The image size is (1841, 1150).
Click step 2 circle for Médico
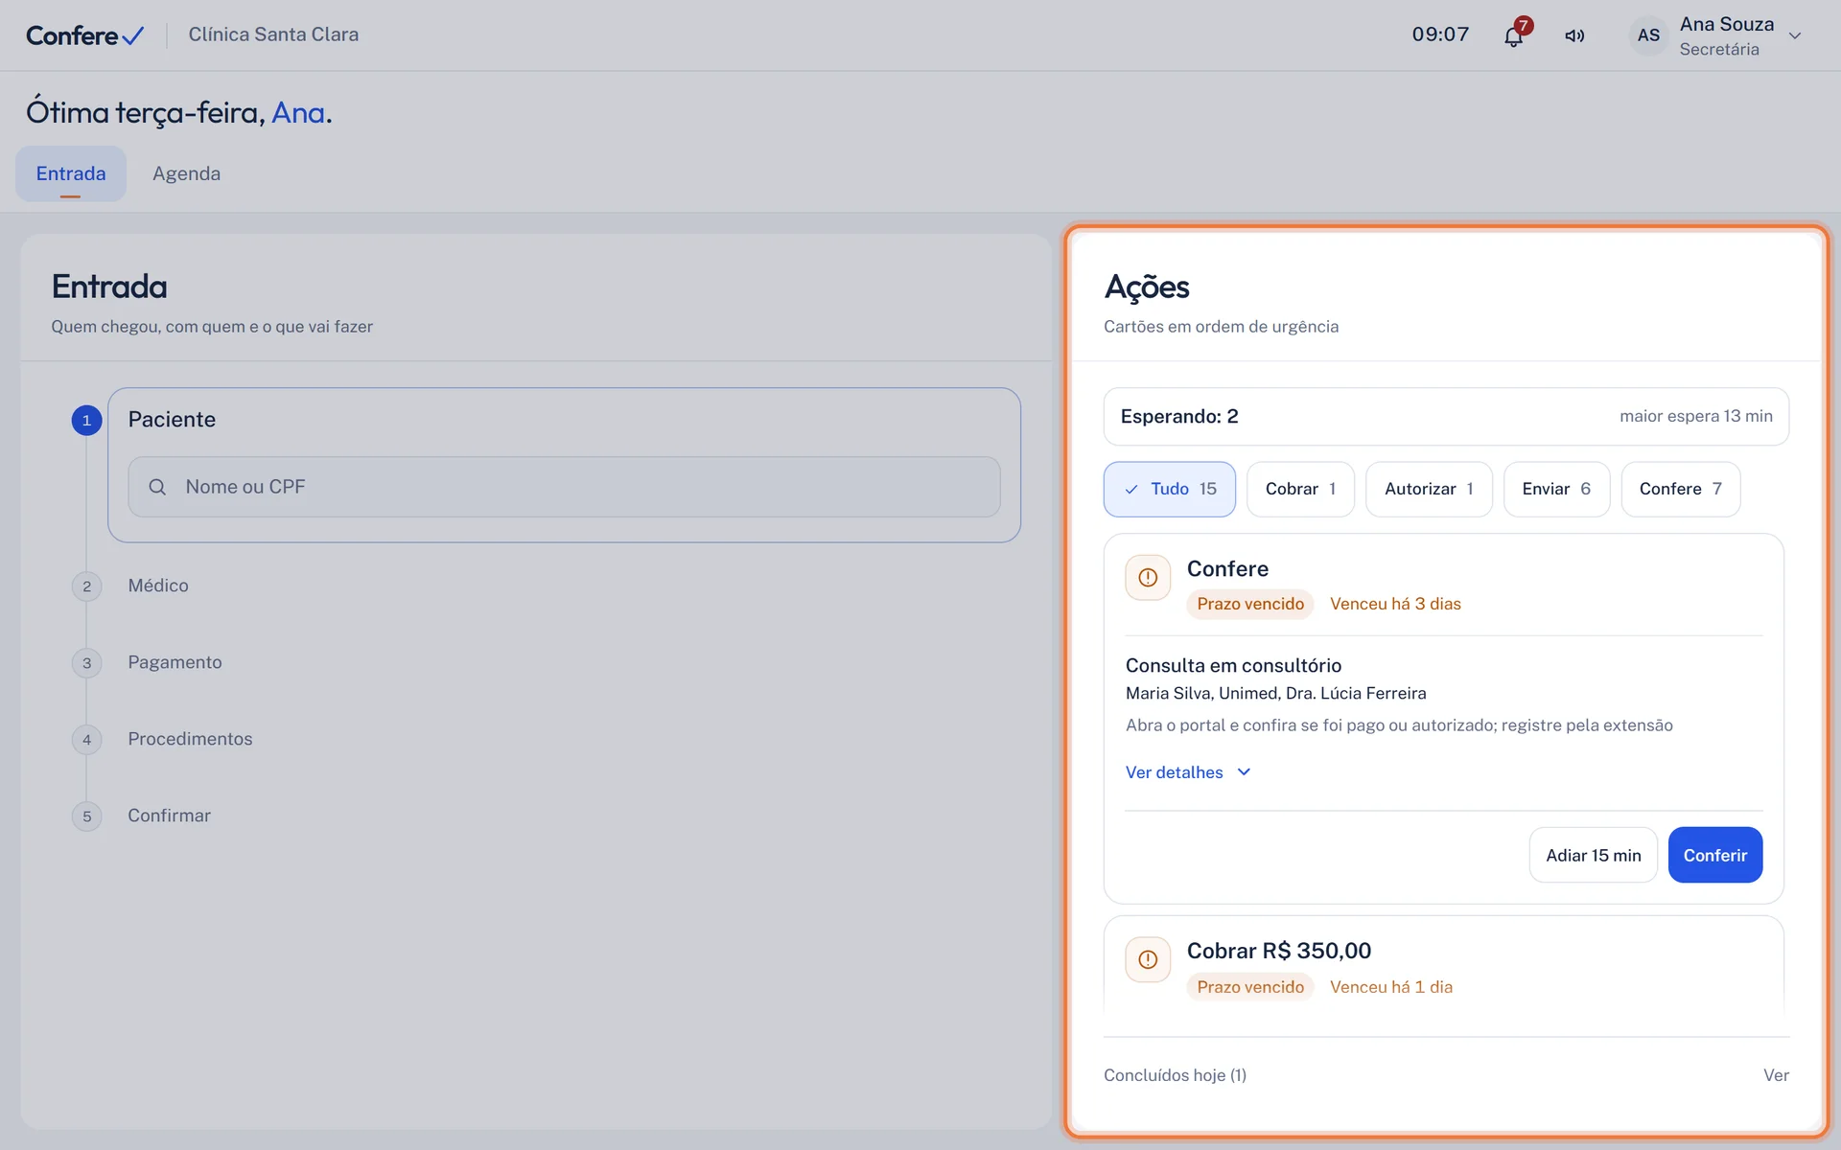pyautogui.click(x=86, y=586)
